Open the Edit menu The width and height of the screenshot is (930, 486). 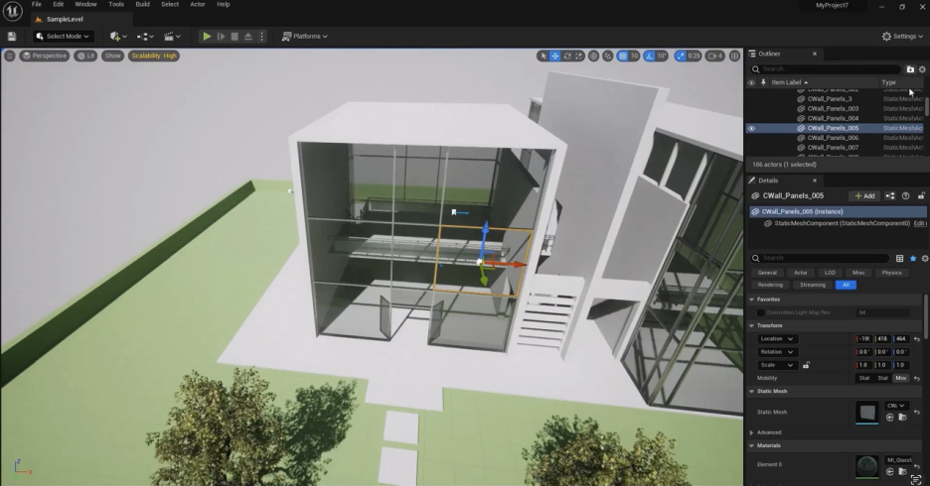pos(58,4)
